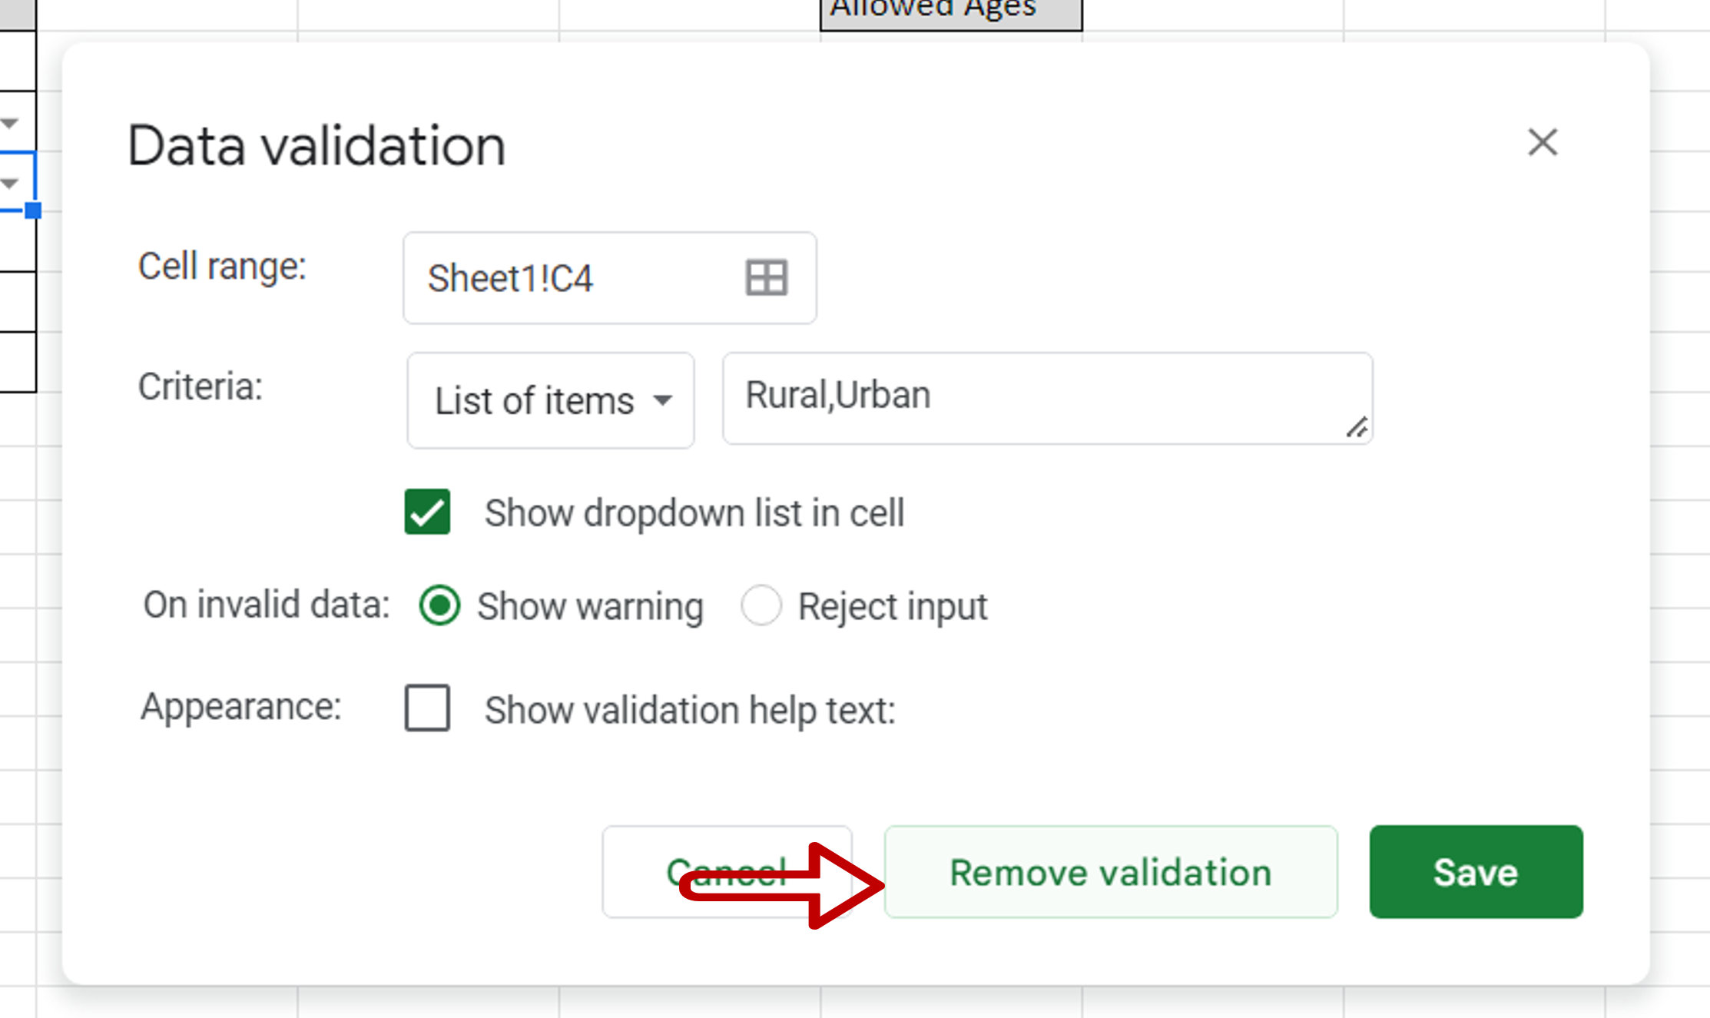
Task: Save the data validation settings
Action: click(1475, 871)
